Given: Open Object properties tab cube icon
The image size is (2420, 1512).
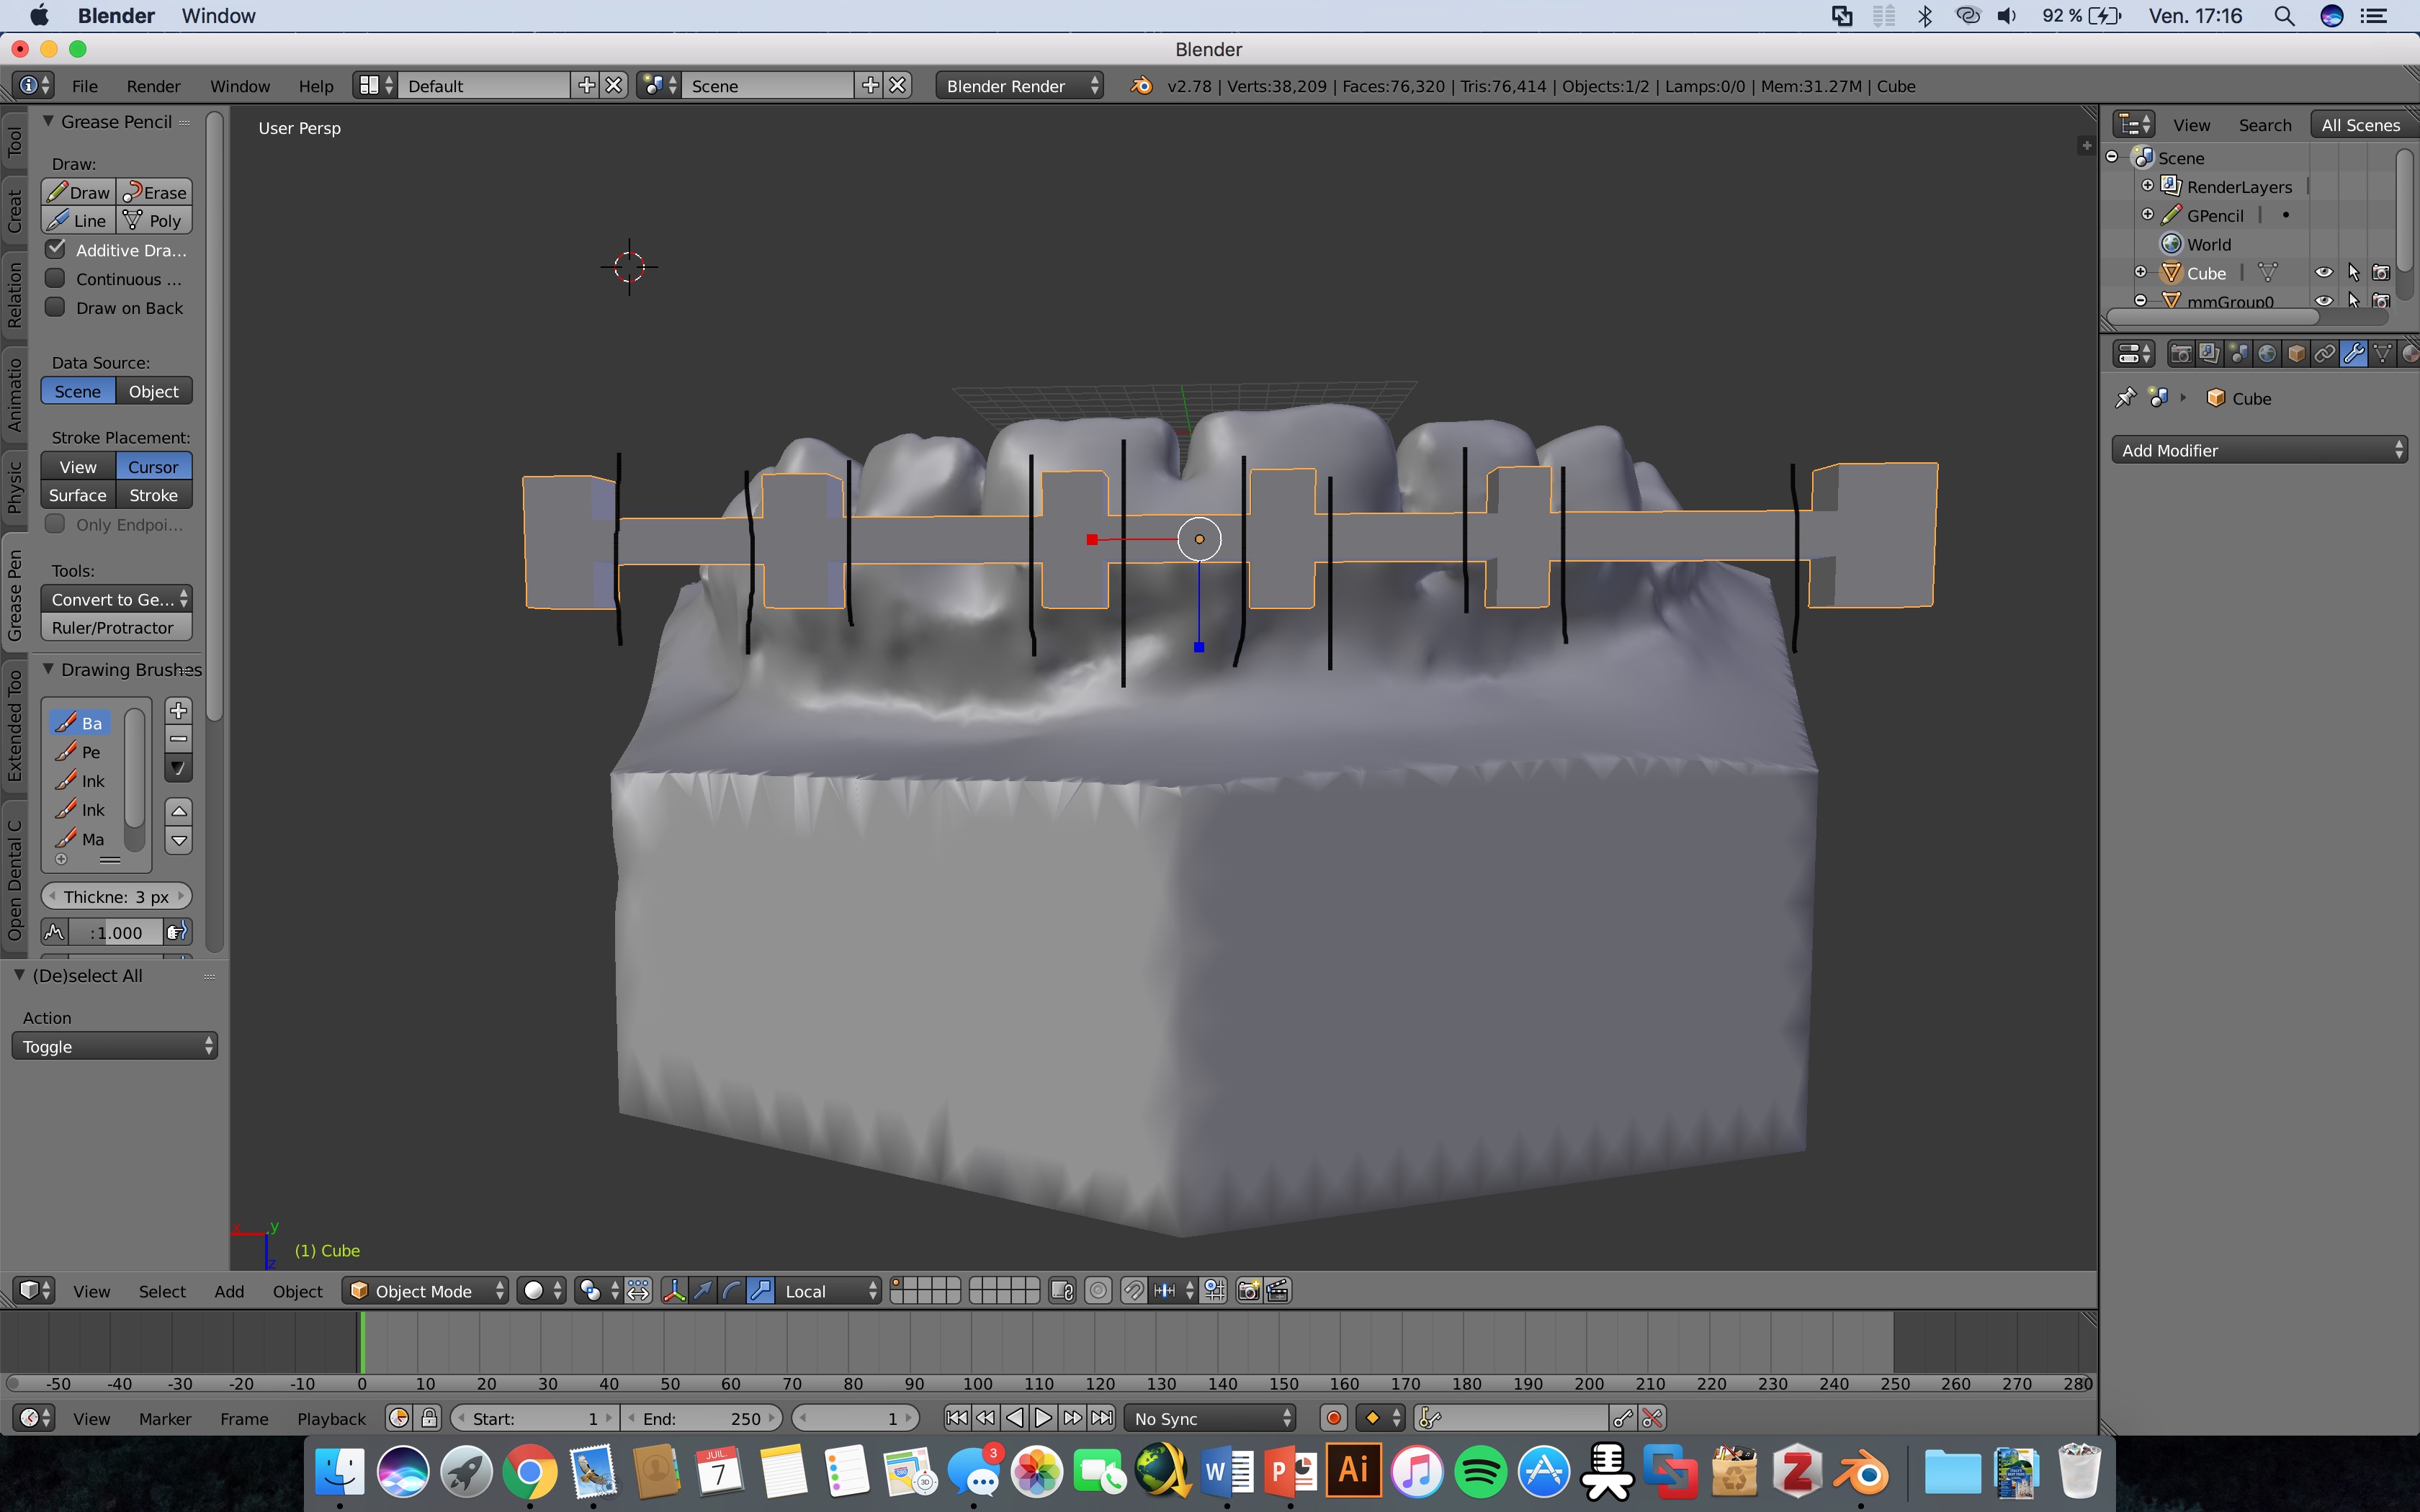Looking at the screenshot, I should point(2296,354).
